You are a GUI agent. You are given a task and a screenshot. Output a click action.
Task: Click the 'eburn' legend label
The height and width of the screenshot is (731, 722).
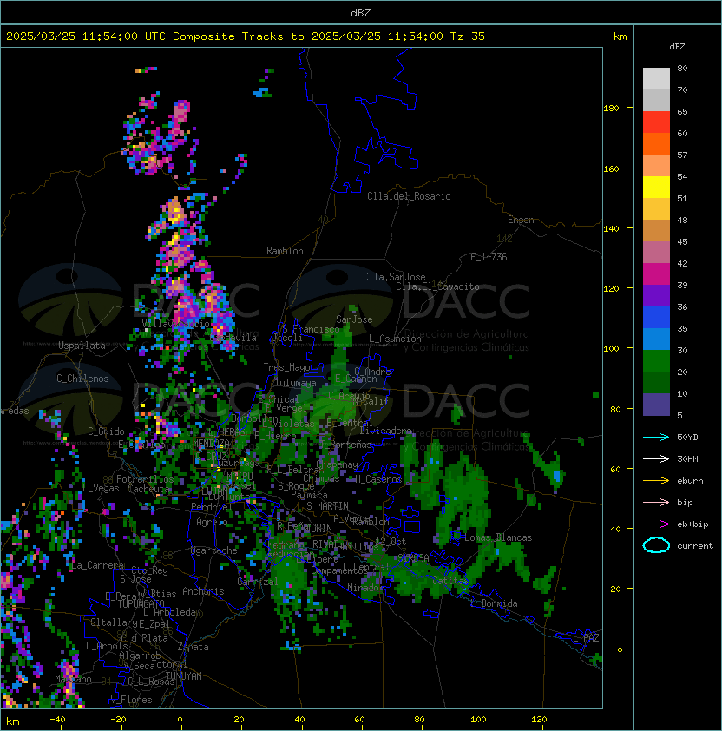pyautogui.click(x=690, y=481)
